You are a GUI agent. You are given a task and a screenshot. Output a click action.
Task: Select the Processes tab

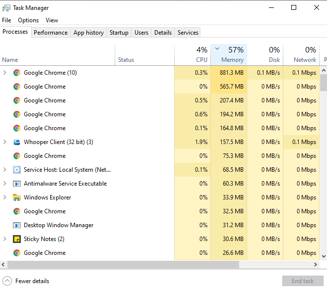coord(15,32)
